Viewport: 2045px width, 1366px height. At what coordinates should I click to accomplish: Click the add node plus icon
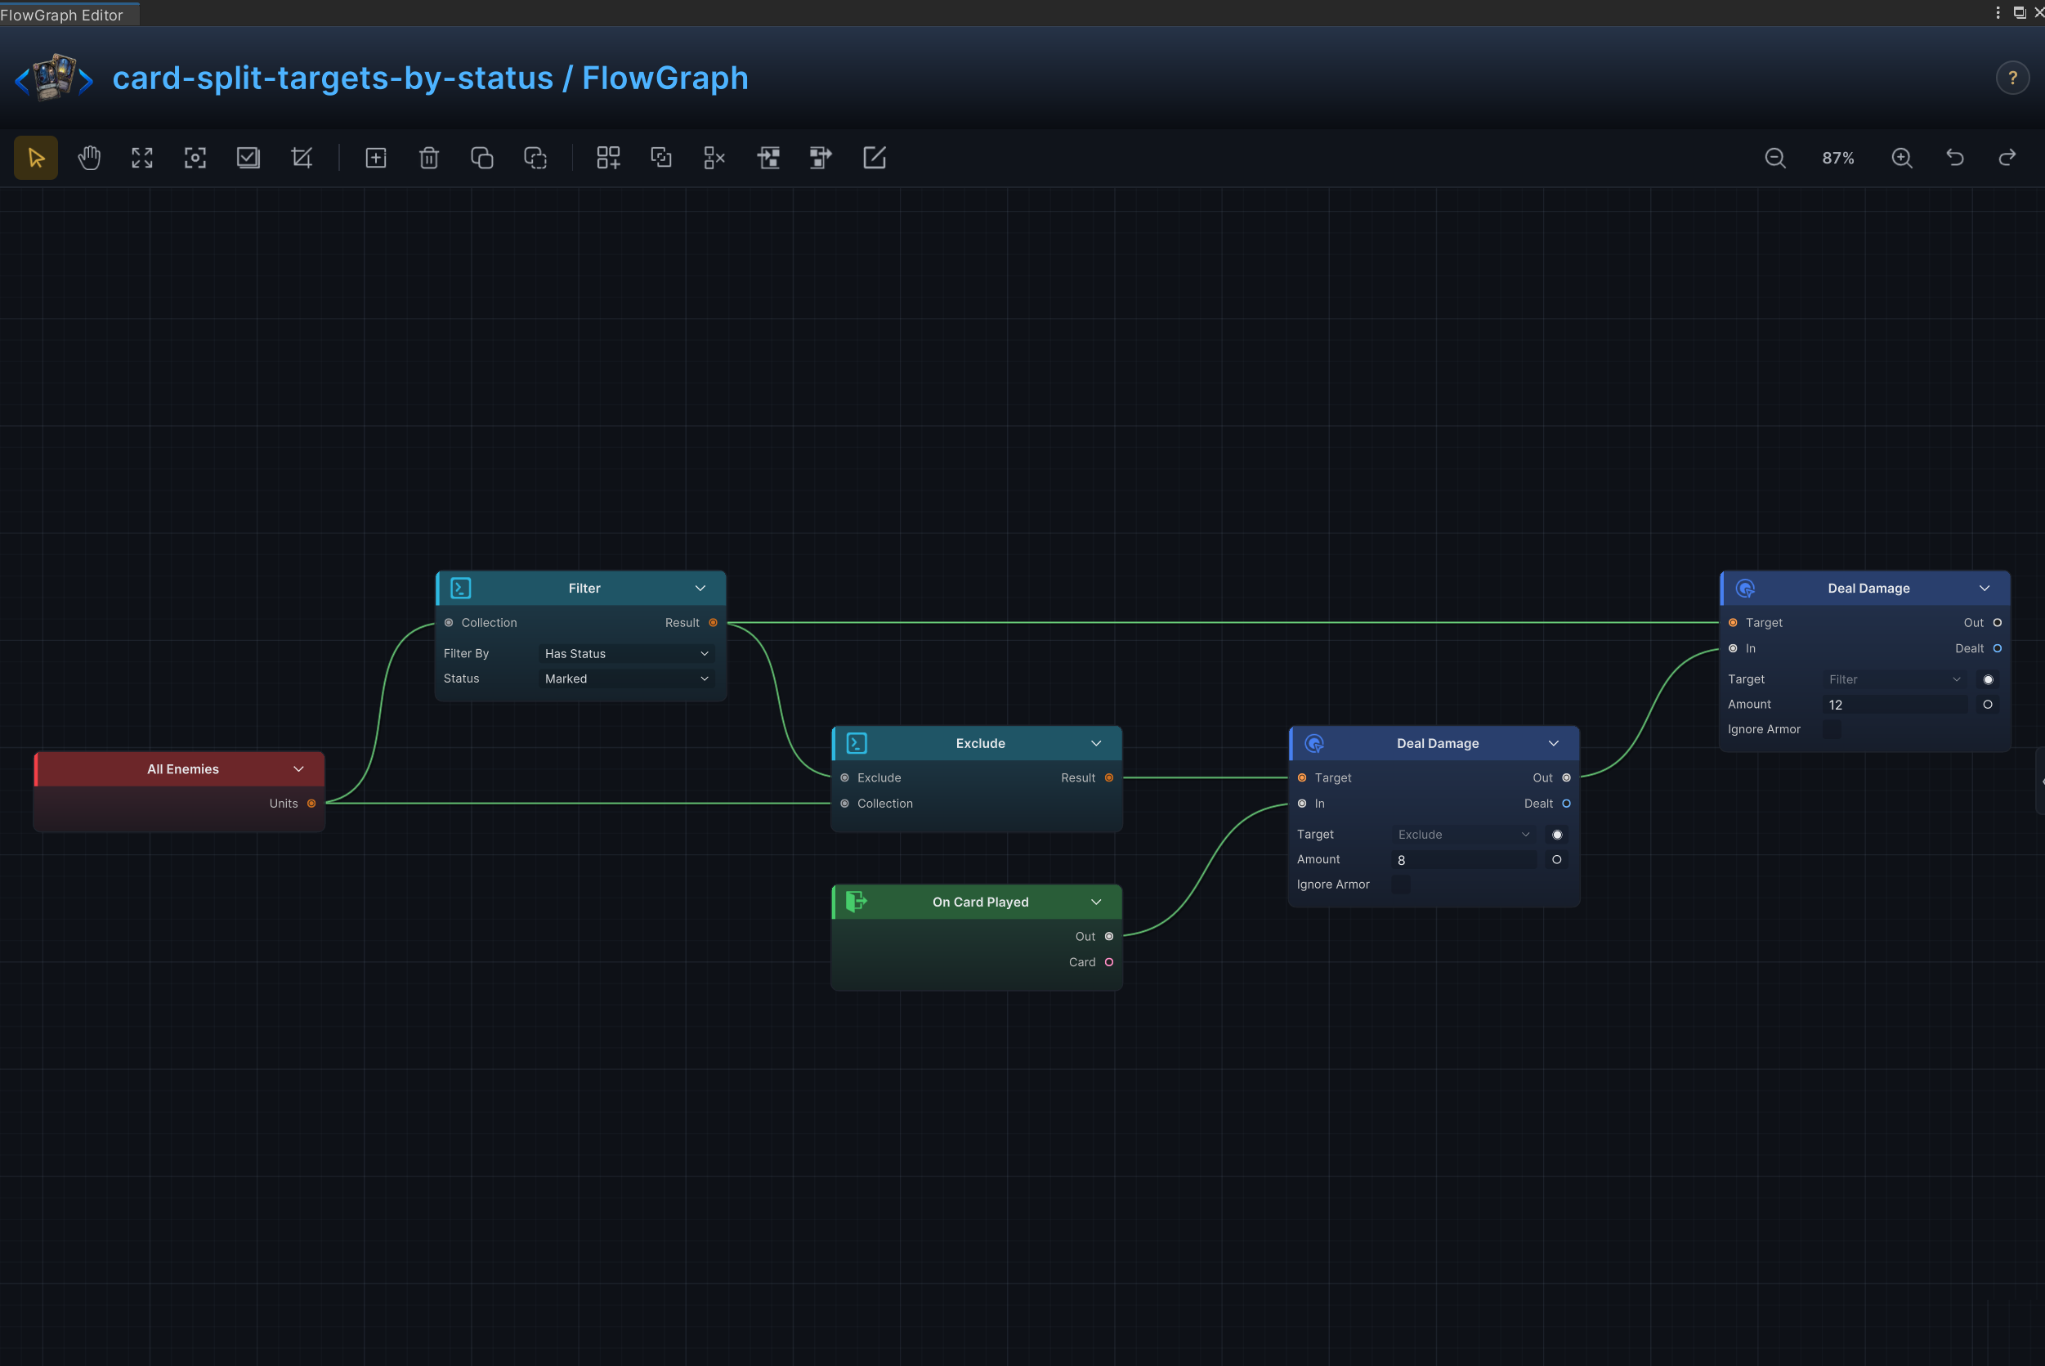(x=375, y=158)
